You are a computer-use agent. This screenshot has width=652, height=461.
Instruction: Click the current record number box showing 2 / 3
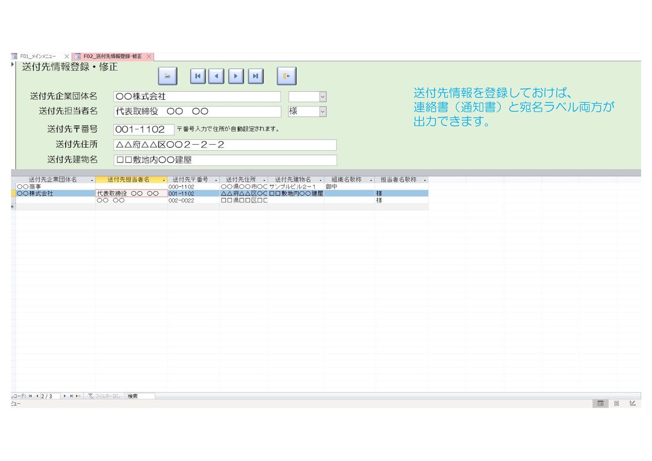(50, 396)
